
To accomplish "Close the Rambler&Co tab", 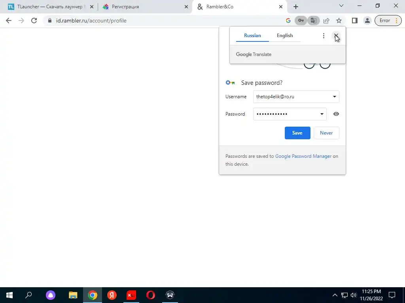I will (281, 7).
